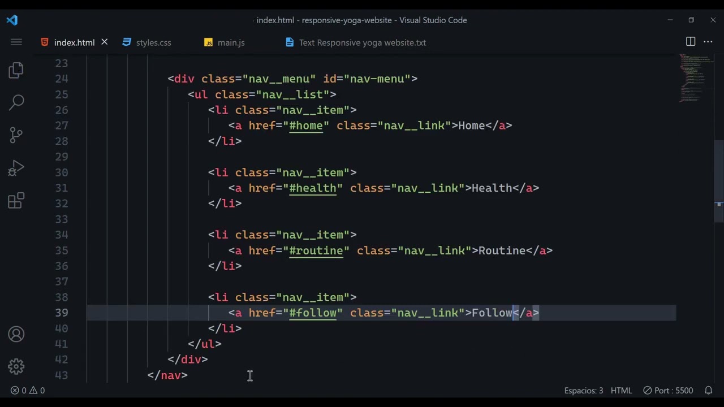Click the text "Follow" on line 39
The image size is (724, 407).
click(492, 313)
